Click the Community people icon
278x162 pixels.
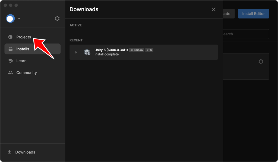point(10,73)
